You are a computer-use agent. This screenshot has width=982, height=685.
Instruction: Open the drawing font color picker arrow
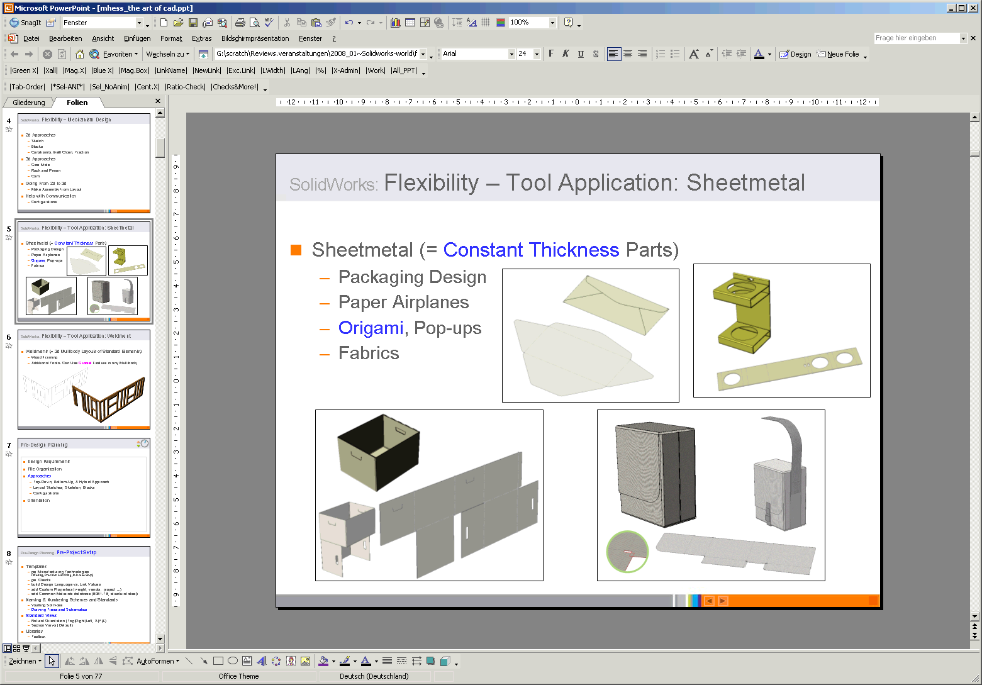pyautogui.click(x=376, y=661)
